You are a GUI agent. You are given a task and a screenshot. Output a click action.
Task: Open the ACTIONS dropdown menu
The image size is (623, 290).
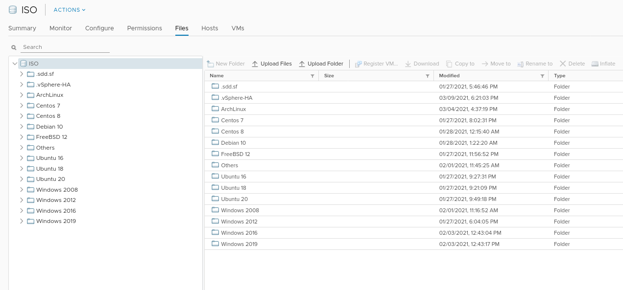point(68,9)
